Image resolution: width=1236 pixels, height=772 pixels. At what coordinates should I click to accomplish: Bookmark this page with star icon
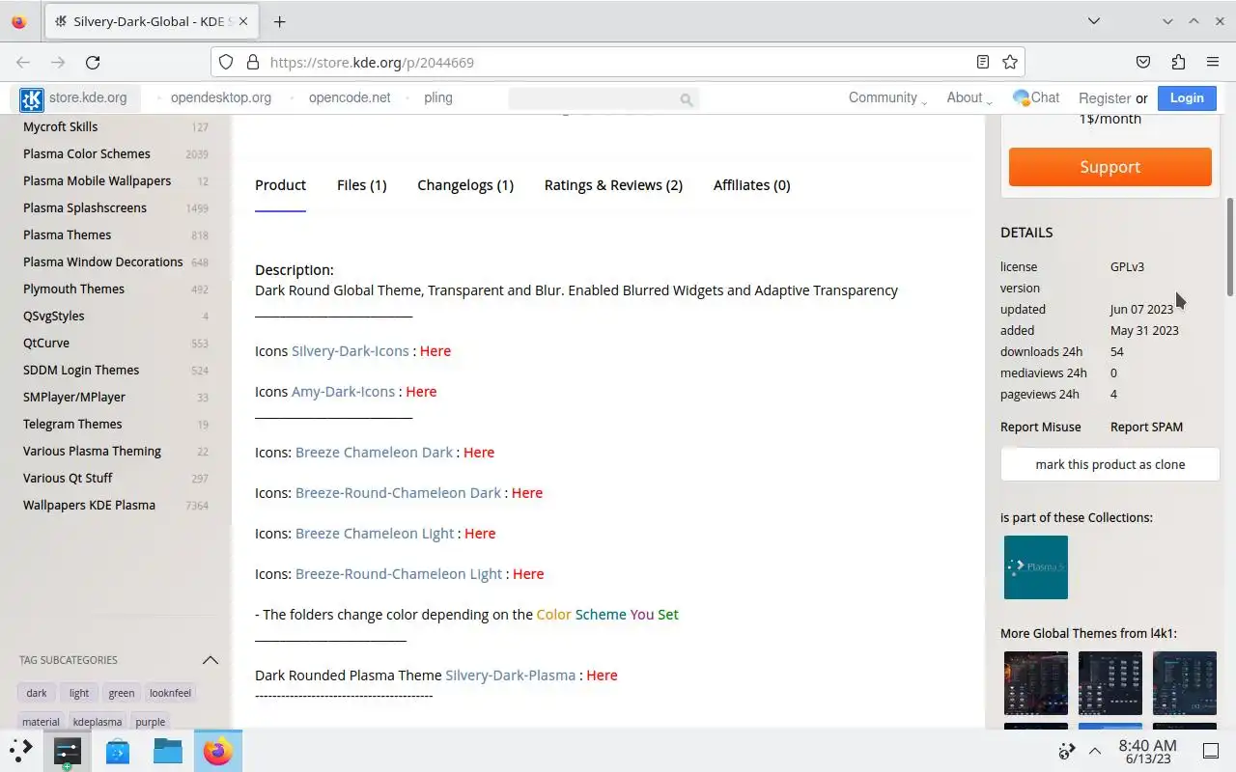point(1010,62)
